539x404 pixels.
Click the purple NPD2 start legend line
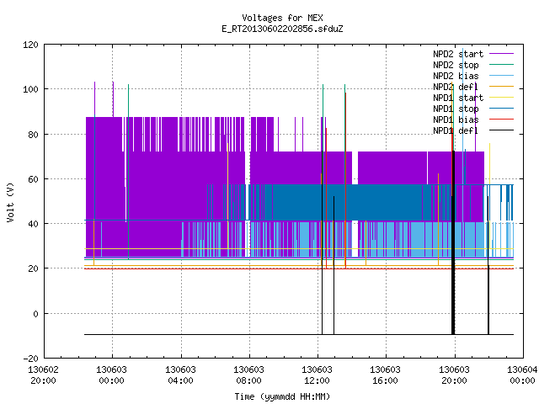[x=502, y=54]
